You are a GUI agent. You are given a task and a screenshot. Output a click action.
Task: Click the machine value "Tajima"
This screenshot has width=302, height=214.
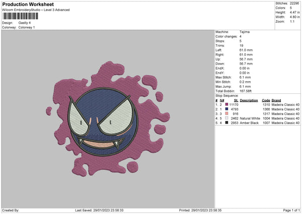click(245, 32)
